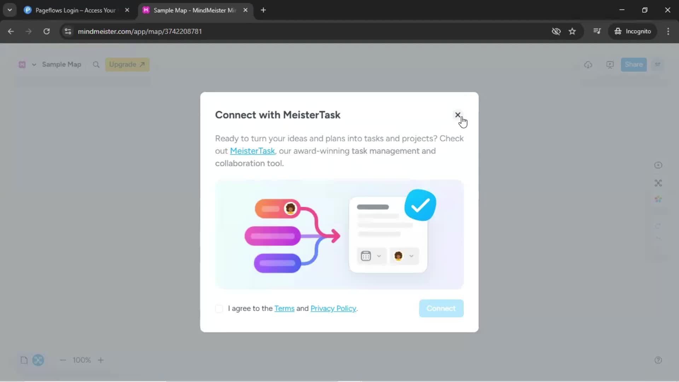View site information icon
This screenshot has width=679, height=382.
68,31
